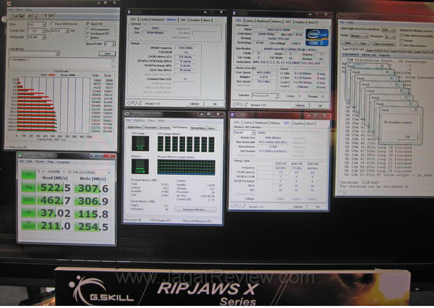Screen dimensions: 434x308
Task: Toggle Aero Glass Interface checkbox in Super PI
Action: click(401, 45)
